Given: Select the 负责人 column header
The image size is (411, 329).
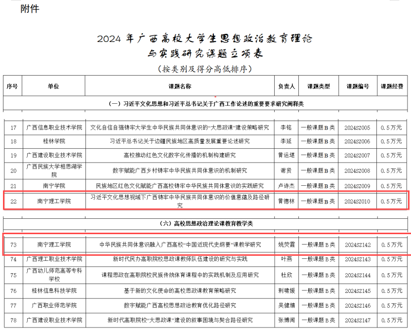Looking at the screenshot, I should point(287,86).
